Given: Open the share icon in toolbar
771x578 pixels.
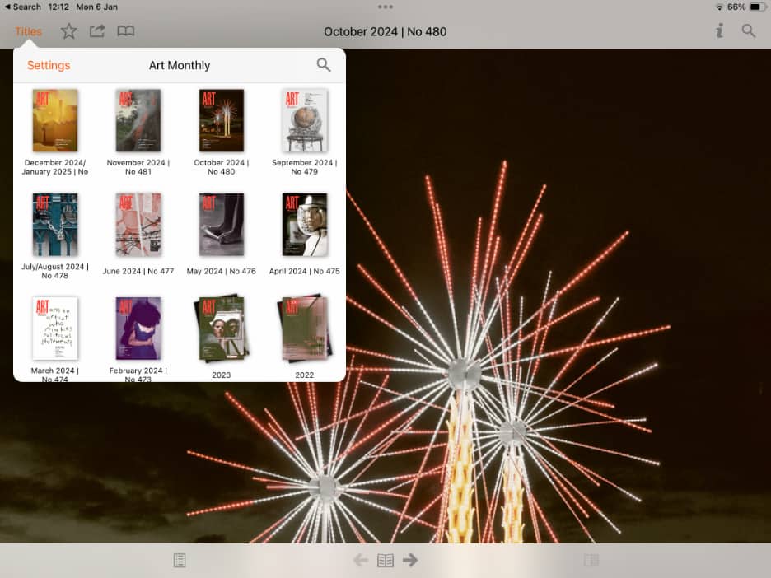Looking at the screenshot, I should click(97, 31).
